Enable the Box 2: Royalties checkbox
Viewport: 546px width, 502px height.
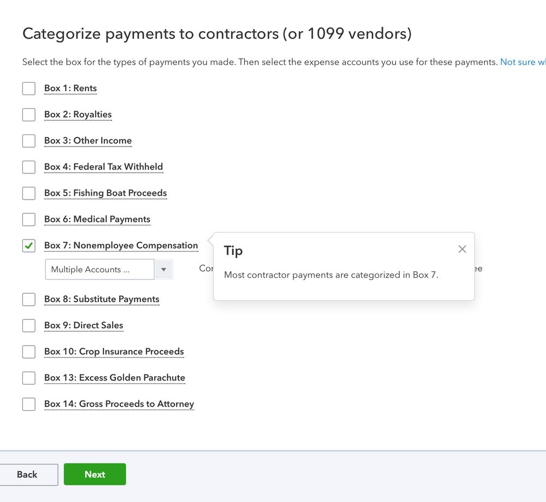pyautogui.click(x=29, y=115)
